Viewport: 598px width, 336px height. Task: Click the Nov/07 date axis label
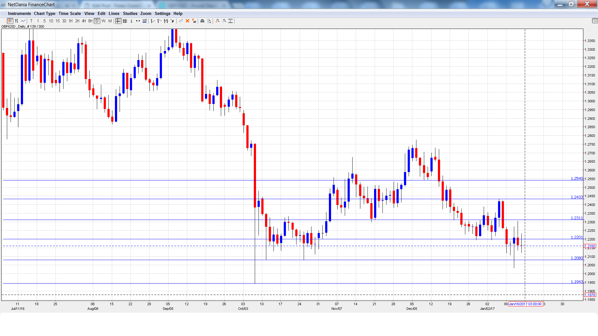337,309
